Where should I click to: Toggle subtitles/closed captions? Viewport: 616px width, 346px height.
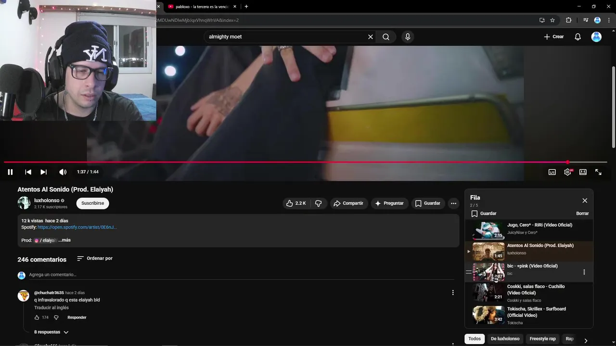[x=552, y=172]
